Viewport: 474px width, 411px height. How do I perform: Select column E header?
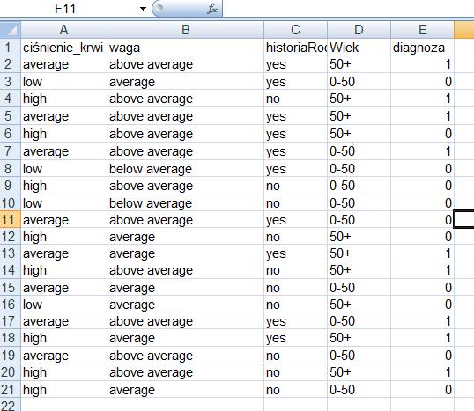(422, 30)
